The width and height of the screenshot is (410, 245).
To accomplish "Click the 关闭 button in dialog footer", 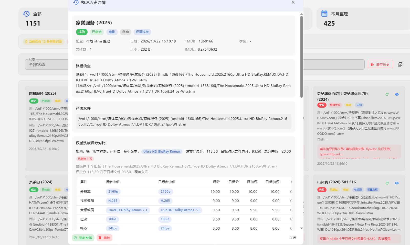I will (x=293, y=238).
